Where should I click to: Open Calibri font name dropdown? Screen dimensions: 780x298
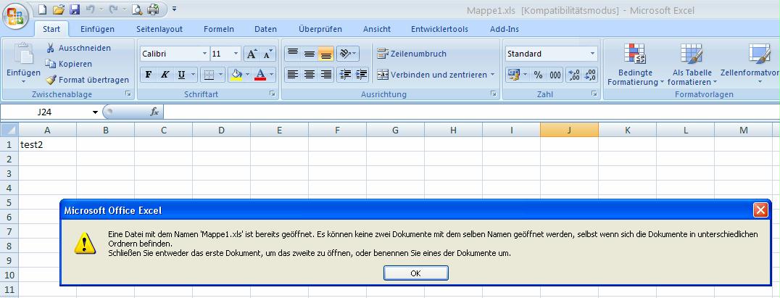click(205, 54)
